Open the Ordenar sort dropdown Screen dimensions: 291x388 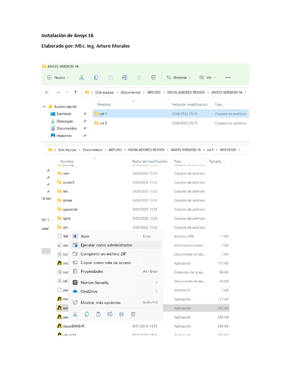coord(178,77)
